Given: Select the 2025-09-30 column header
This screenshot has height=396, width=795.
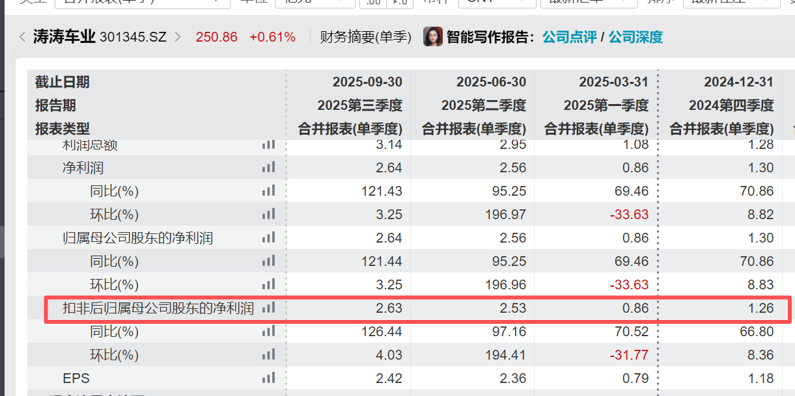Looking at the screenshot, I should (367, 82).
